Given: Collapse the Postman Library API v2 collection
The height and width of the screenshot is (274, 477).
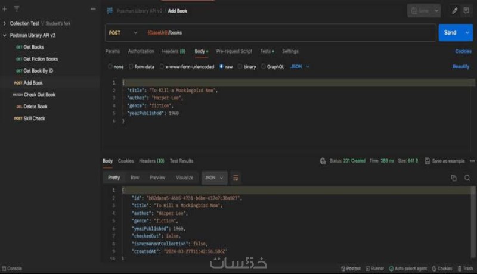Looking at the screenshot, I should pyautogui.click(x=5, y=35).
